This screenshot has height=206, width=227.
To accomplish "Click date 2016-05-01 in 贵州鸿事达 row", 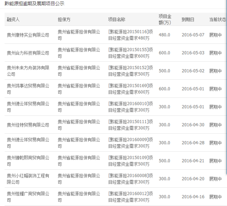I will [193, 89].
